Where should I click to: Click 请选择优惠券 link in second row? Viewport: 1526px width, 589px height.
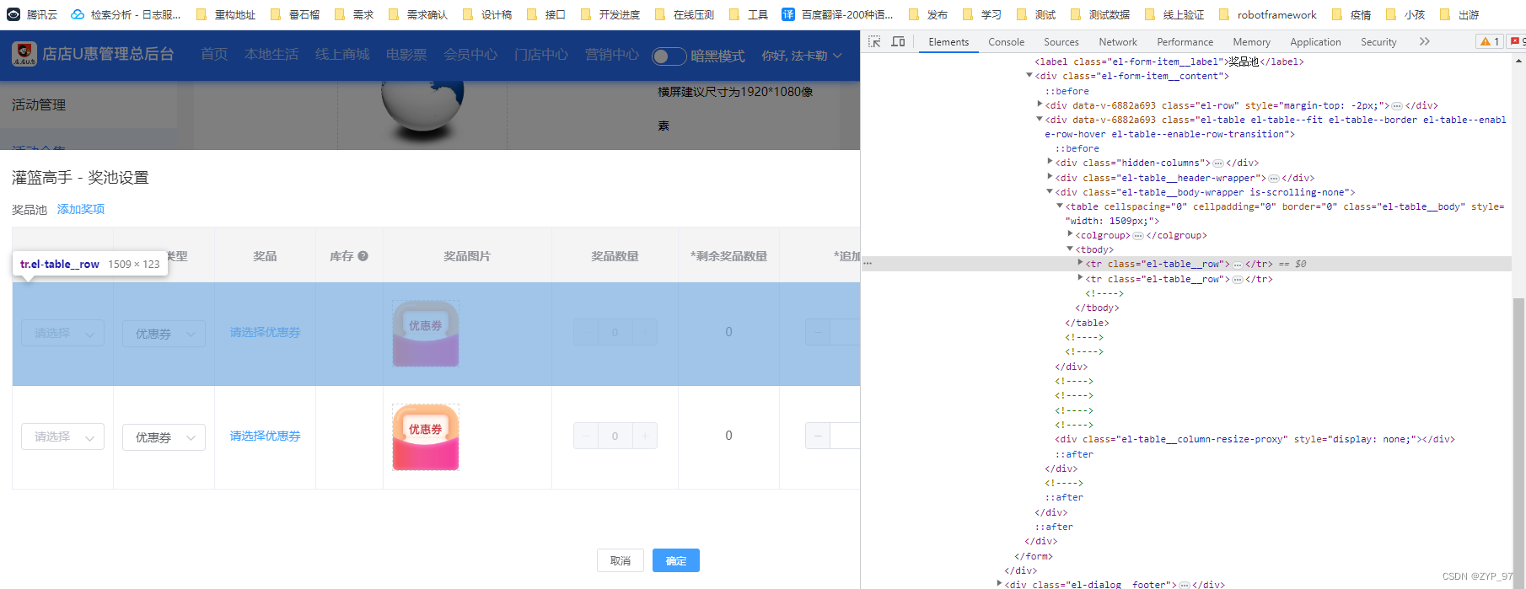(x=266, y=436)
